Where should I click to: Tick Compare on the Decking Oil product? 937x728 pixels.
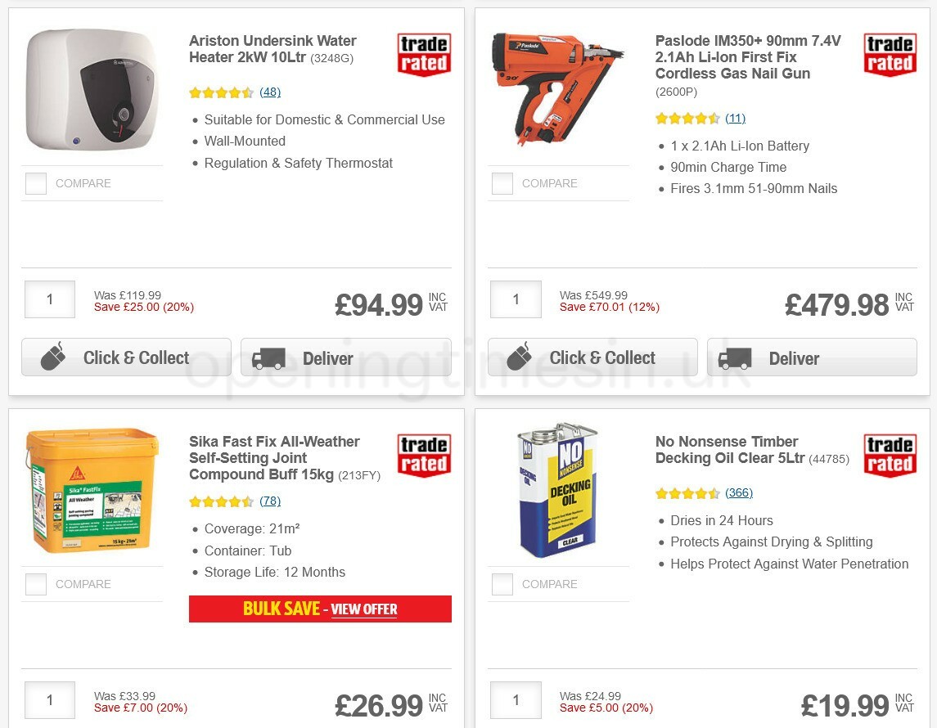502,584
